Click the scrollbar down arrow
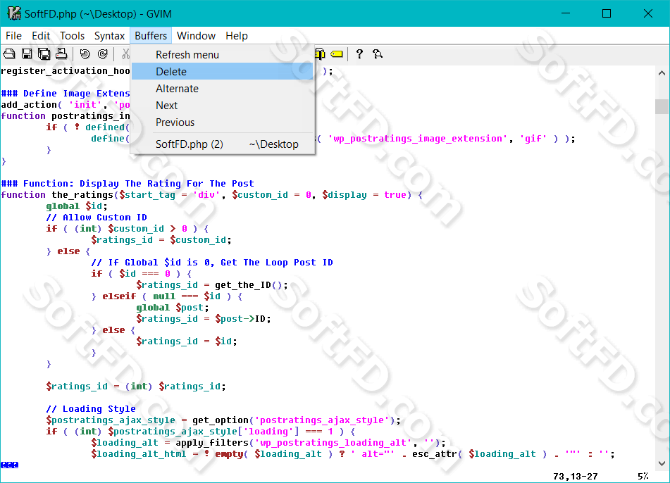Screen dimensions: 670x483 pos(662,463)
